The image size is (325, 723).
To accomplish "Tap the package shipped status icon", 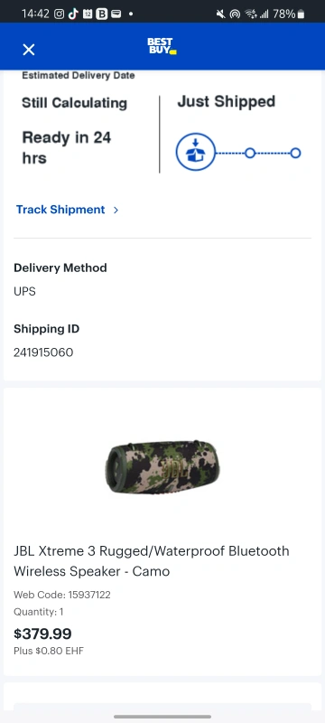I will click(196, 153).
